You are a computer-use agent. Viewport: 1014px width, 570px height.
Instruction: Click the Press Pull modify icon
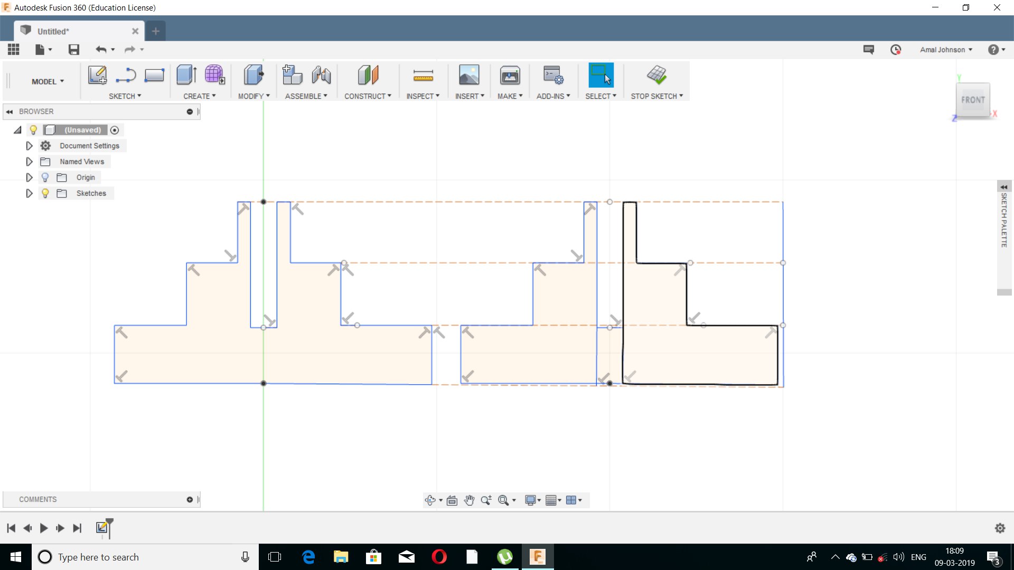[x=253, y=75]
